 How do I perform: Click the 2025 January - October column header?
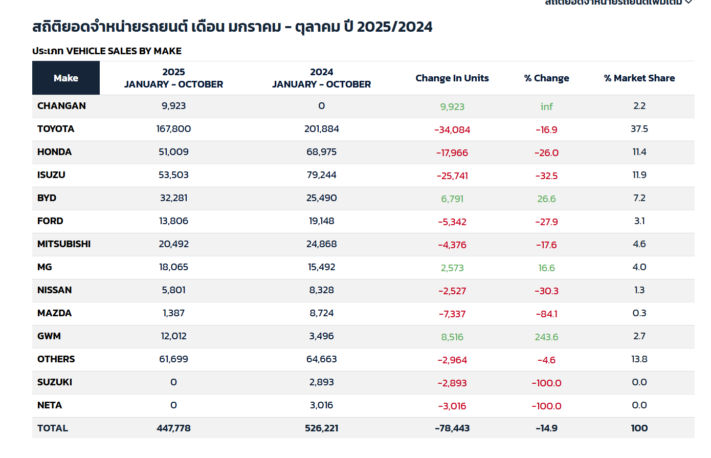tap(173, 78)
